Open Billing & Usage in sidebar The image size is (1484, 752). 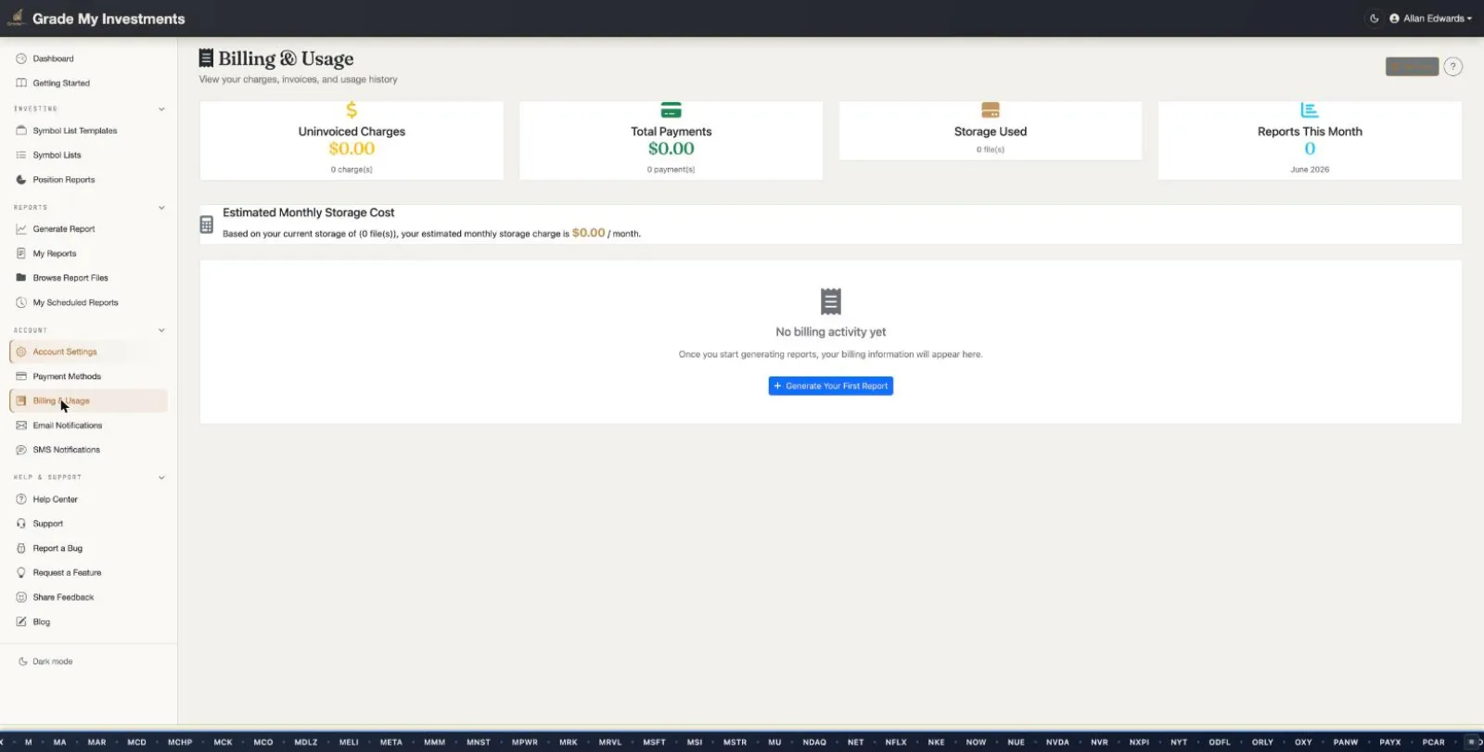(x=89, y=401)
